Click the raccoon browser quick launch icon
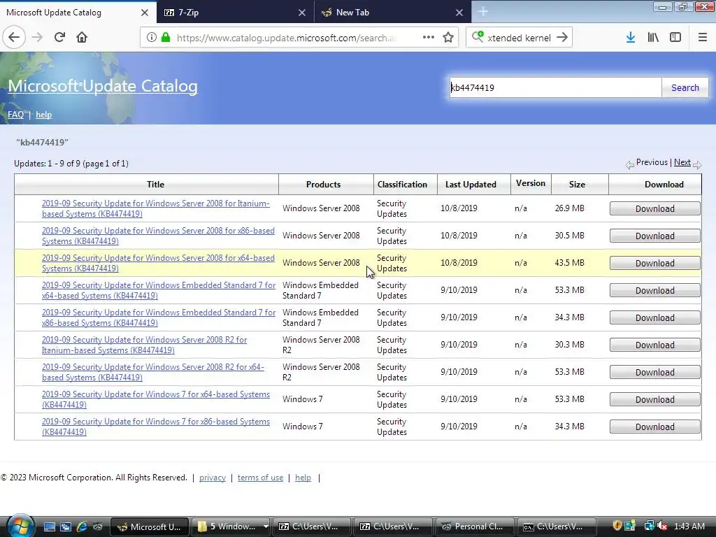Image resolution: width=716 pixels, height=537 pixels. [x=98, y=527]
